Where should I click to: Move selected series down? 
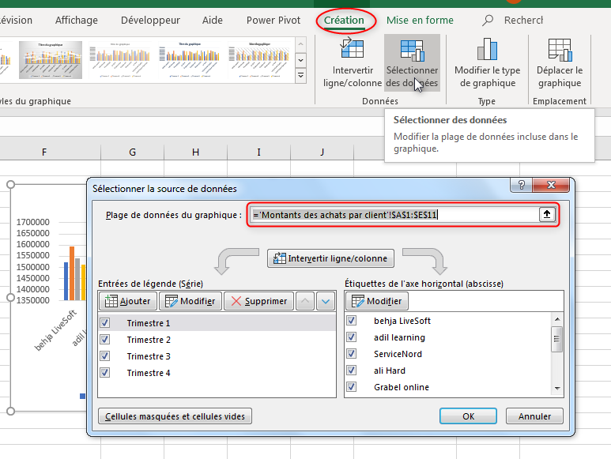click(x=326, y=301)
